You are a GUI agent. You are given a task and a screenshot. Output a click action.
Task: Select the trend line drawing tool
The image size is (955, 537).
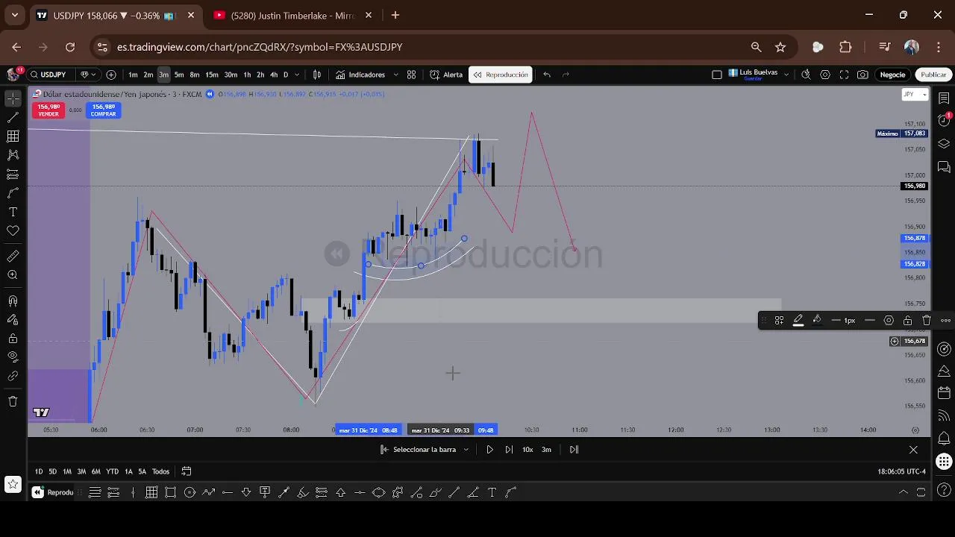coord(13,118)
